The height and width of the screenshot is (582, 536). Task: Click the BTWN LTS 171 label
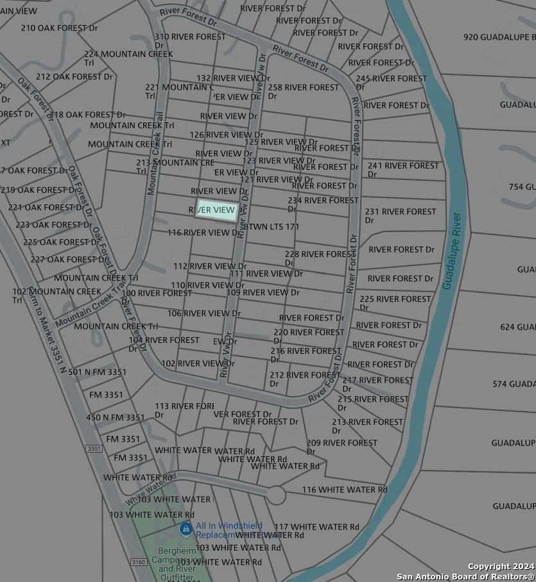272,226
